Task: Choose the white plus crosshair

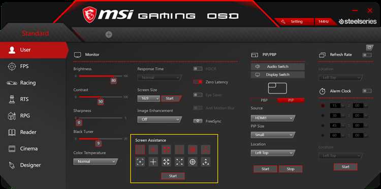Action: [x=153, y=162]
